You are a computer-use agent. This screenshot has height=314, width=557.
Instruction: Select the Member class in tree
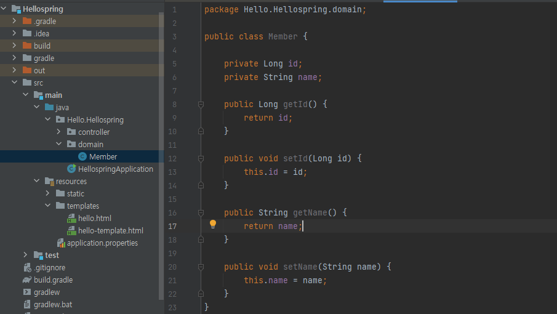point(103,156)
